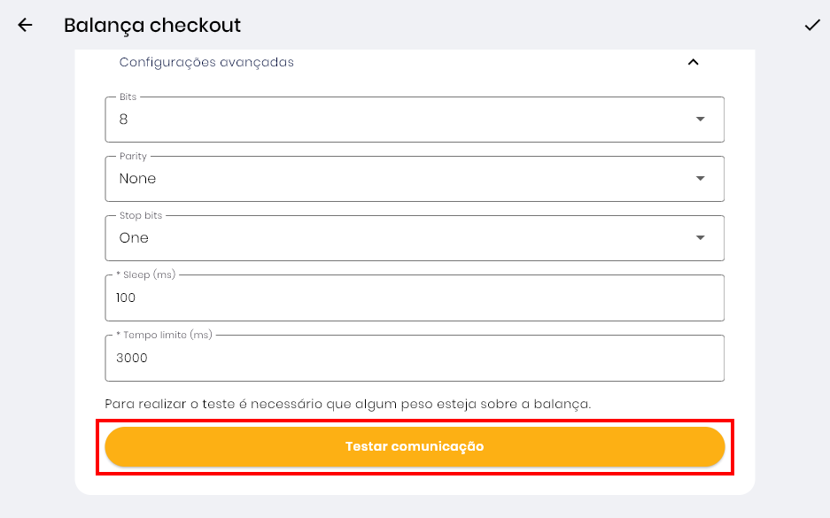Open the Parity selector showing None

point(399,179)
